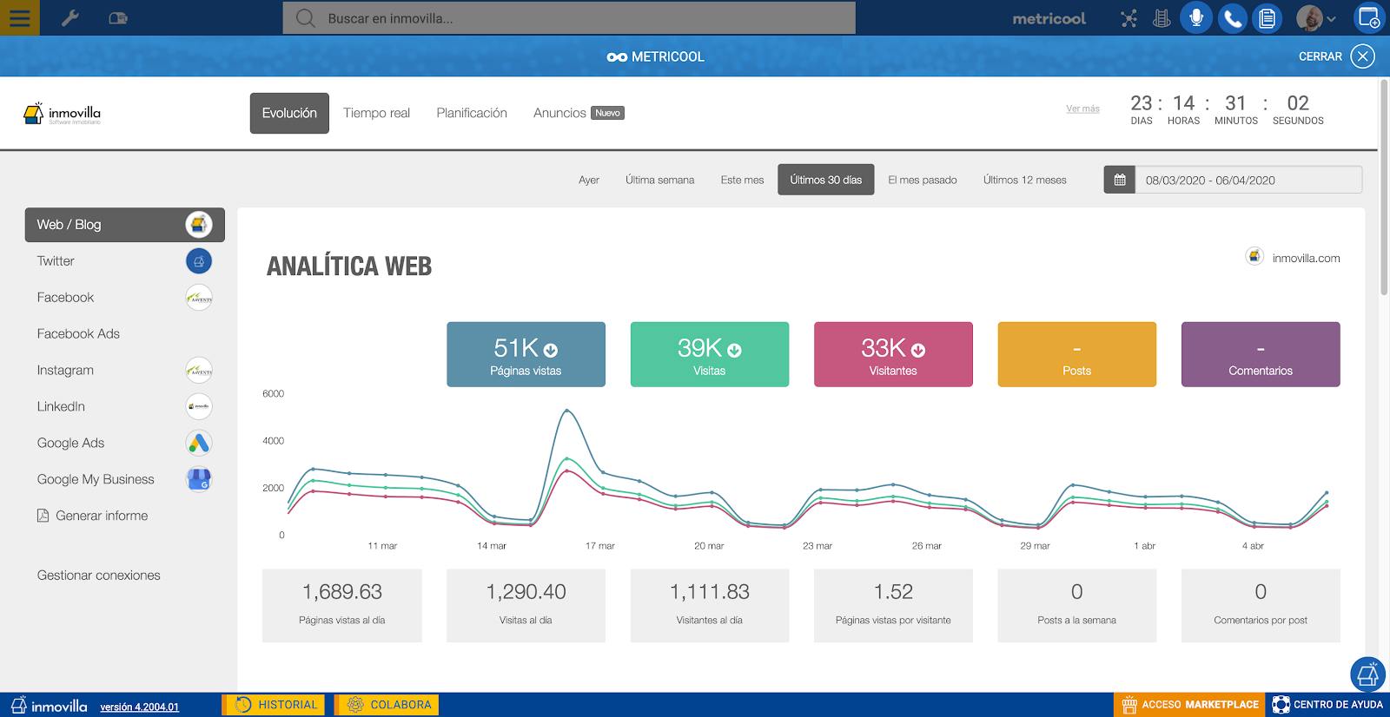Screen dimensions: 1390x717
Task: Click the CERRAR label
Action: coord(1320,56)
